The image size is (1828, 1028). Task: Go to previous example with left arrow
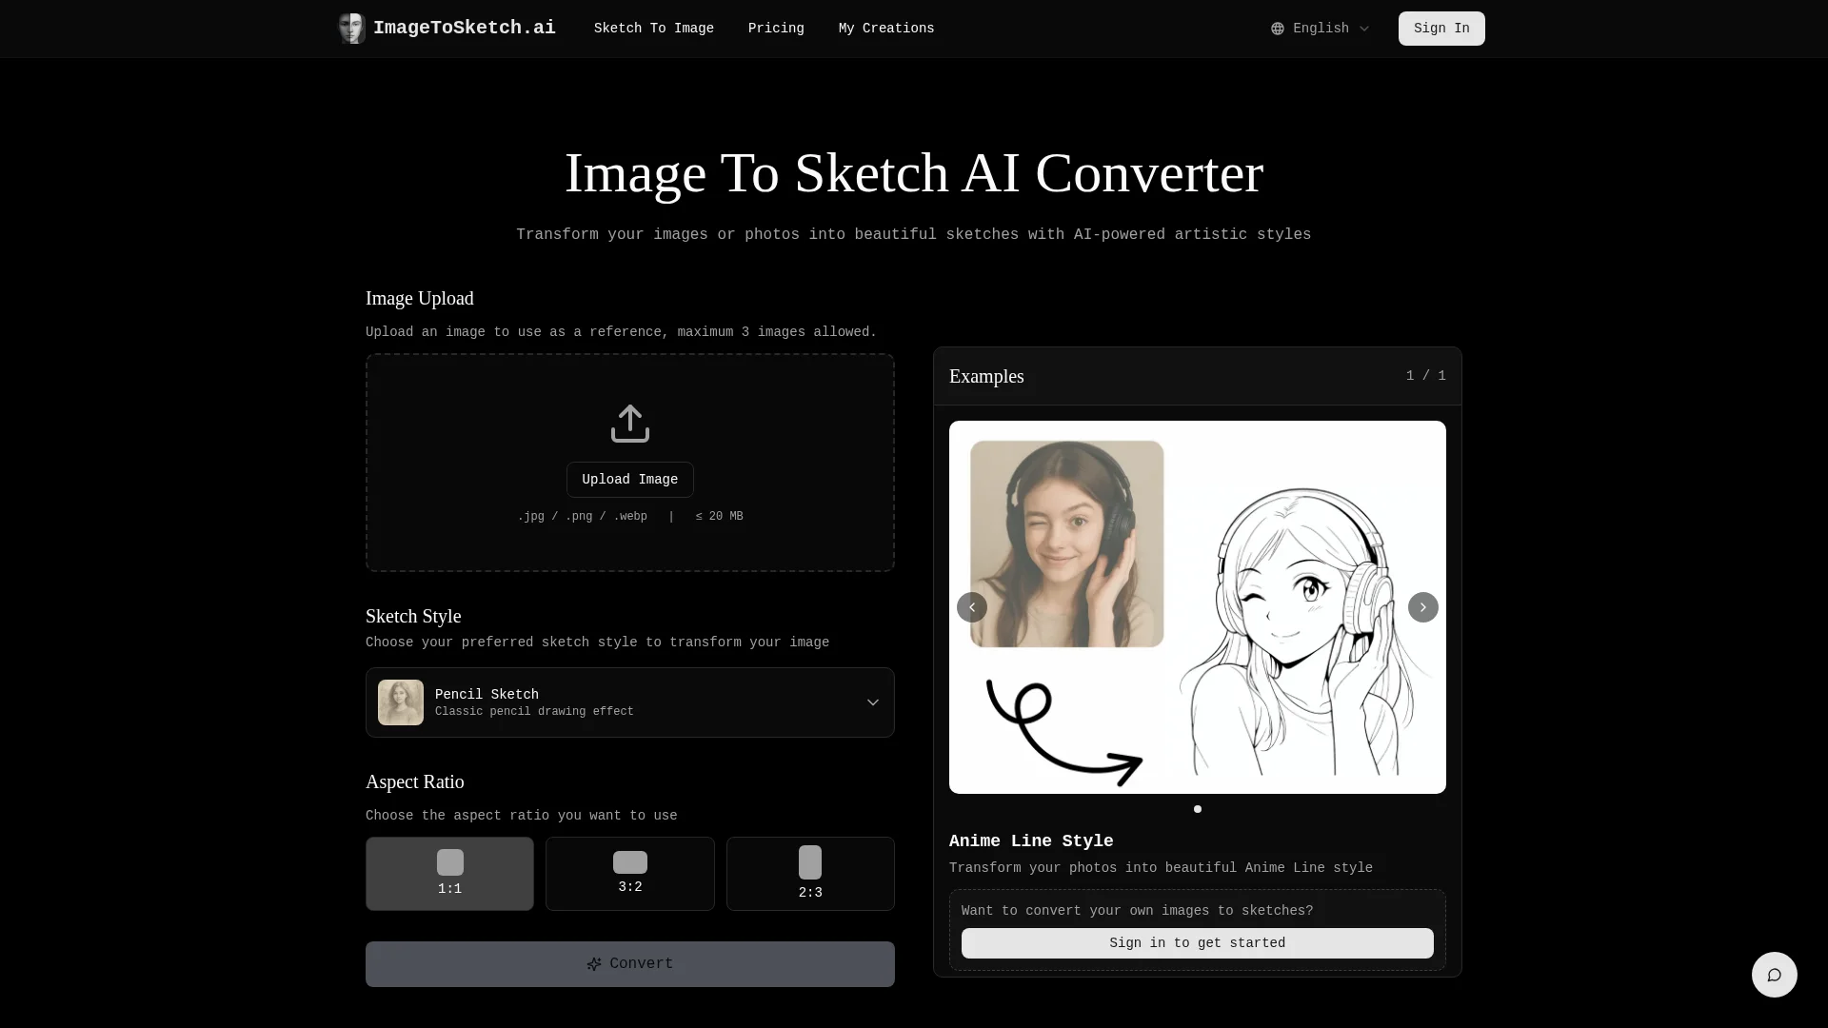click(x=971, y=607)
